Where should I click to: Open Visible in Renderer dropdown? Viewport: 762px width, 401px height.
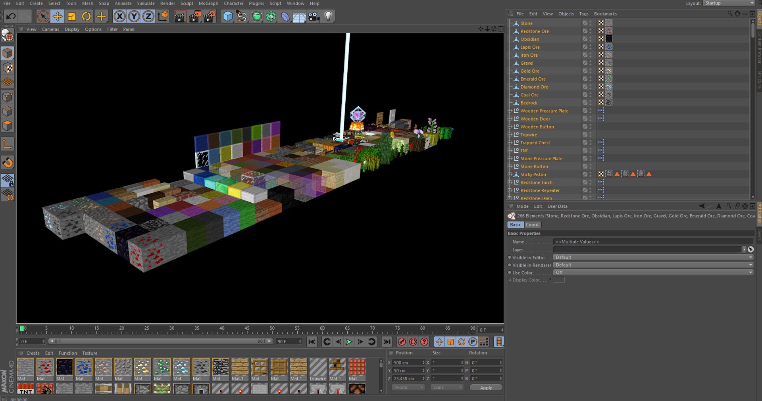click(x=653, y=265)
